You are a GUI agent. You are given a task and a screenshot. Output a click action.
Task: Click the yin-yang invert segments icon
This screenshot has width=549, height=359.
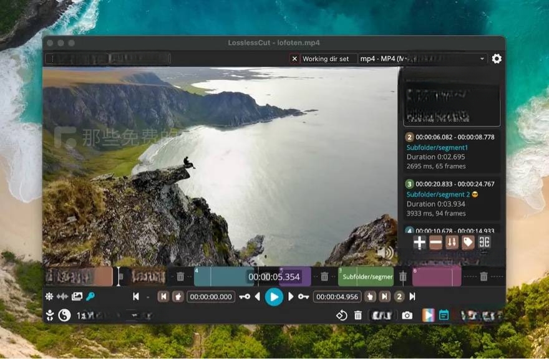click(64, 315)
